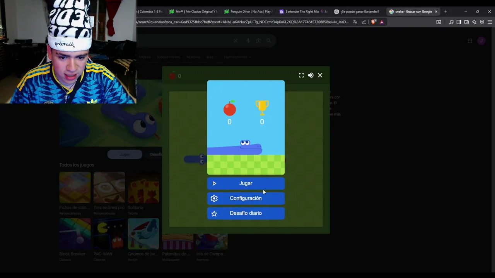The image size is (495, 278).
Task: Open the Desafío diario challenge
Action: click(246, 213)
